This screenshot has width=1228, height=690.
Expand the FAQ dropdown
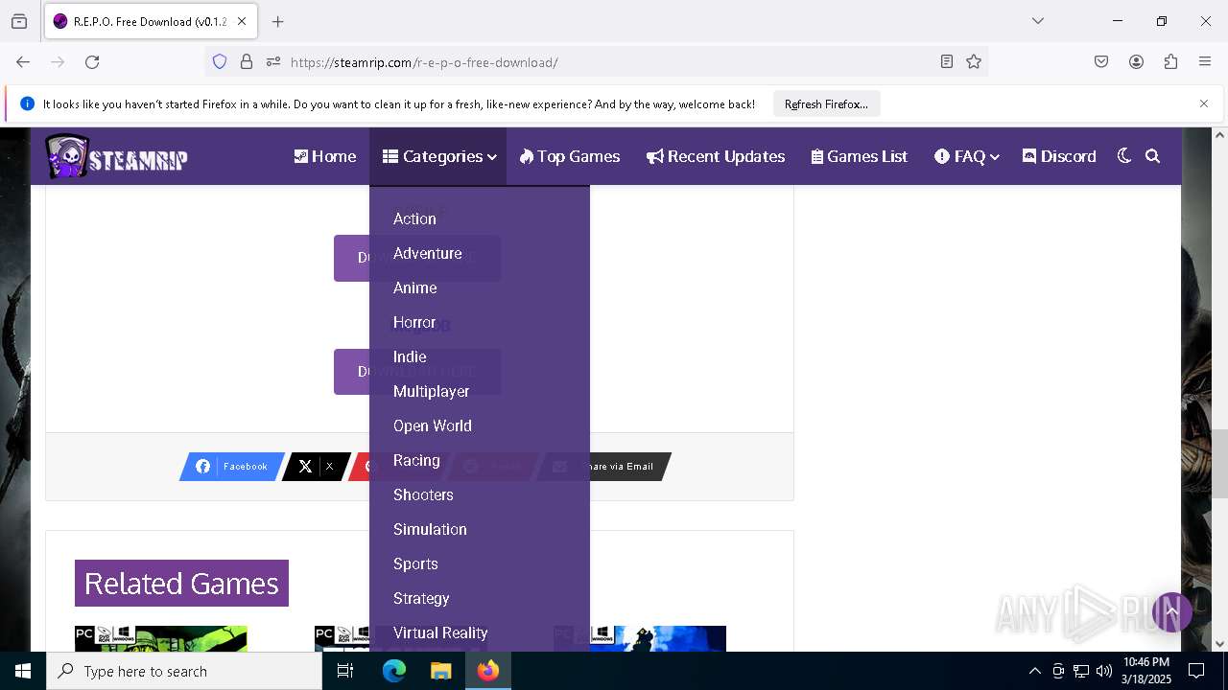(966, 156)
